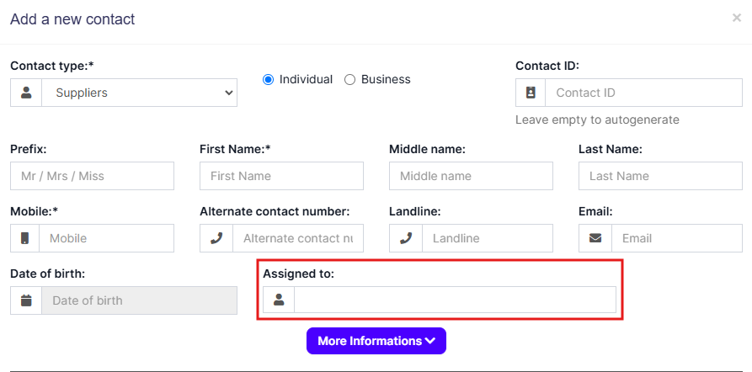Select the Business radio button
Viewport: 752px width, 372px height.
click(x=350, y=79)
